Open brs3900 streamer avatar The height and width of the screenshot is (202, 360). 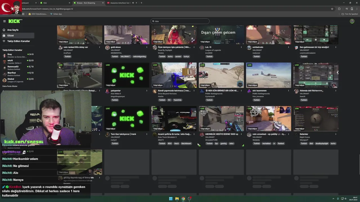coord(202,48)
